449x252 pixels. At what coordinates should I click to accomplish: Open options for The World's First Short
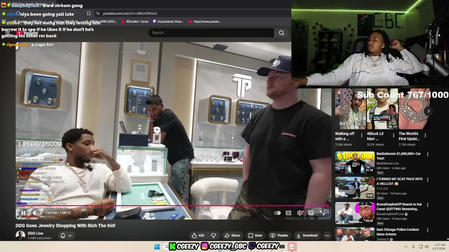click(425, 135)
